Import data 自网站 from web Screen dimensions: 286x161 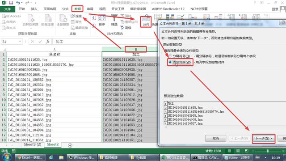(x=9, y=22)
